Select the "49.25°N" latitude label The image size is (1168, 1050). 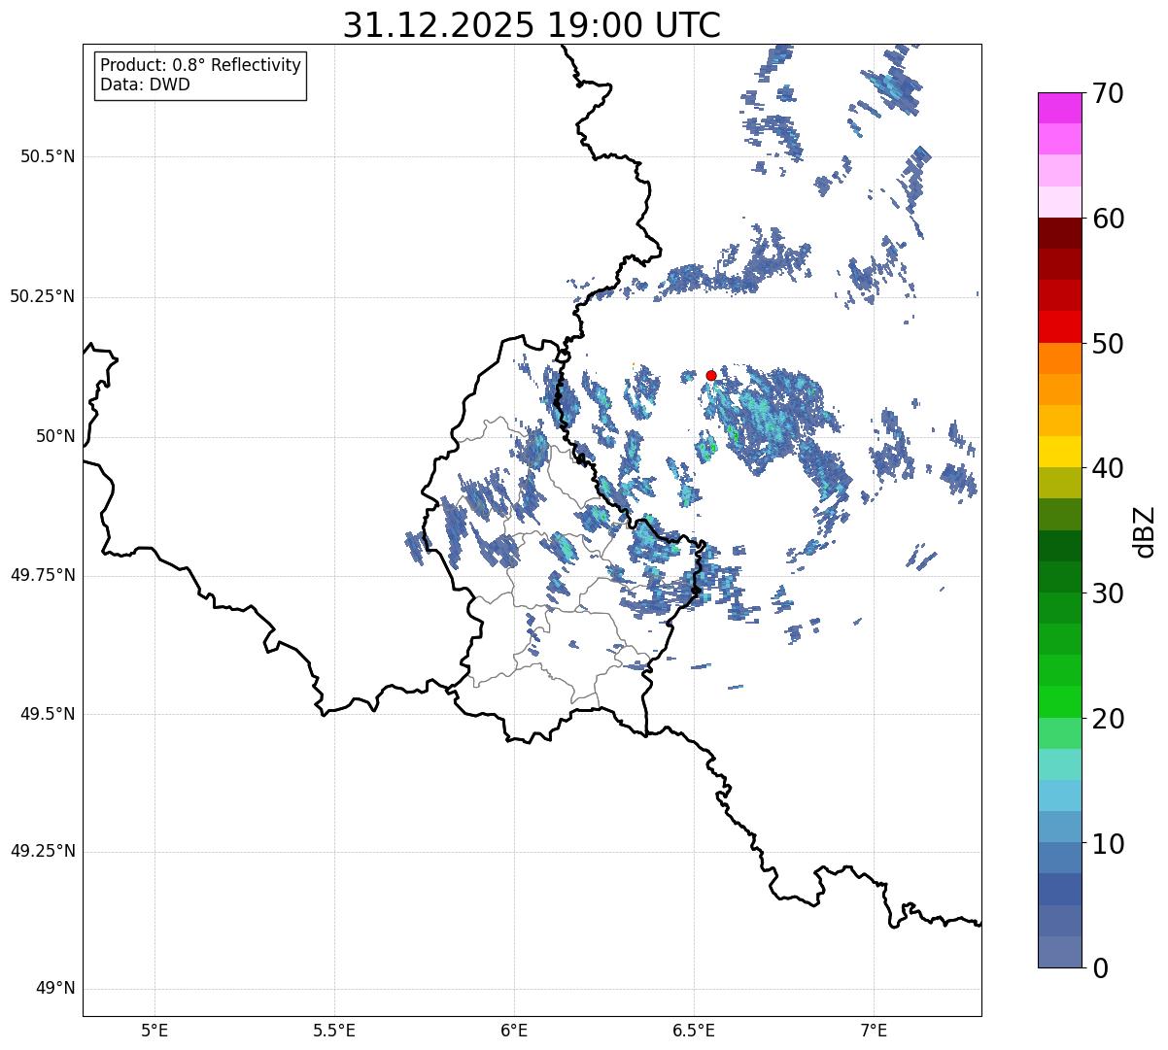pyautogui.click(x=43, y=851)
